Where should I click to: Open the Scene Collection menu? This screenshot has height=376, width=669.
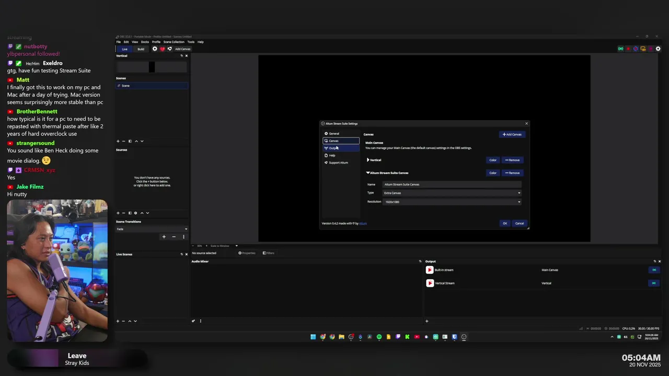[174, 42]
